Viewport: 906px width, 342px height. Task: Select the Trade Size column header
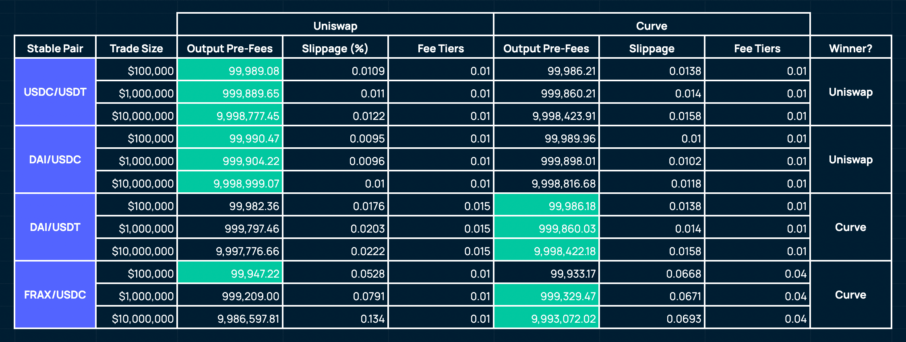coord(137,47)
